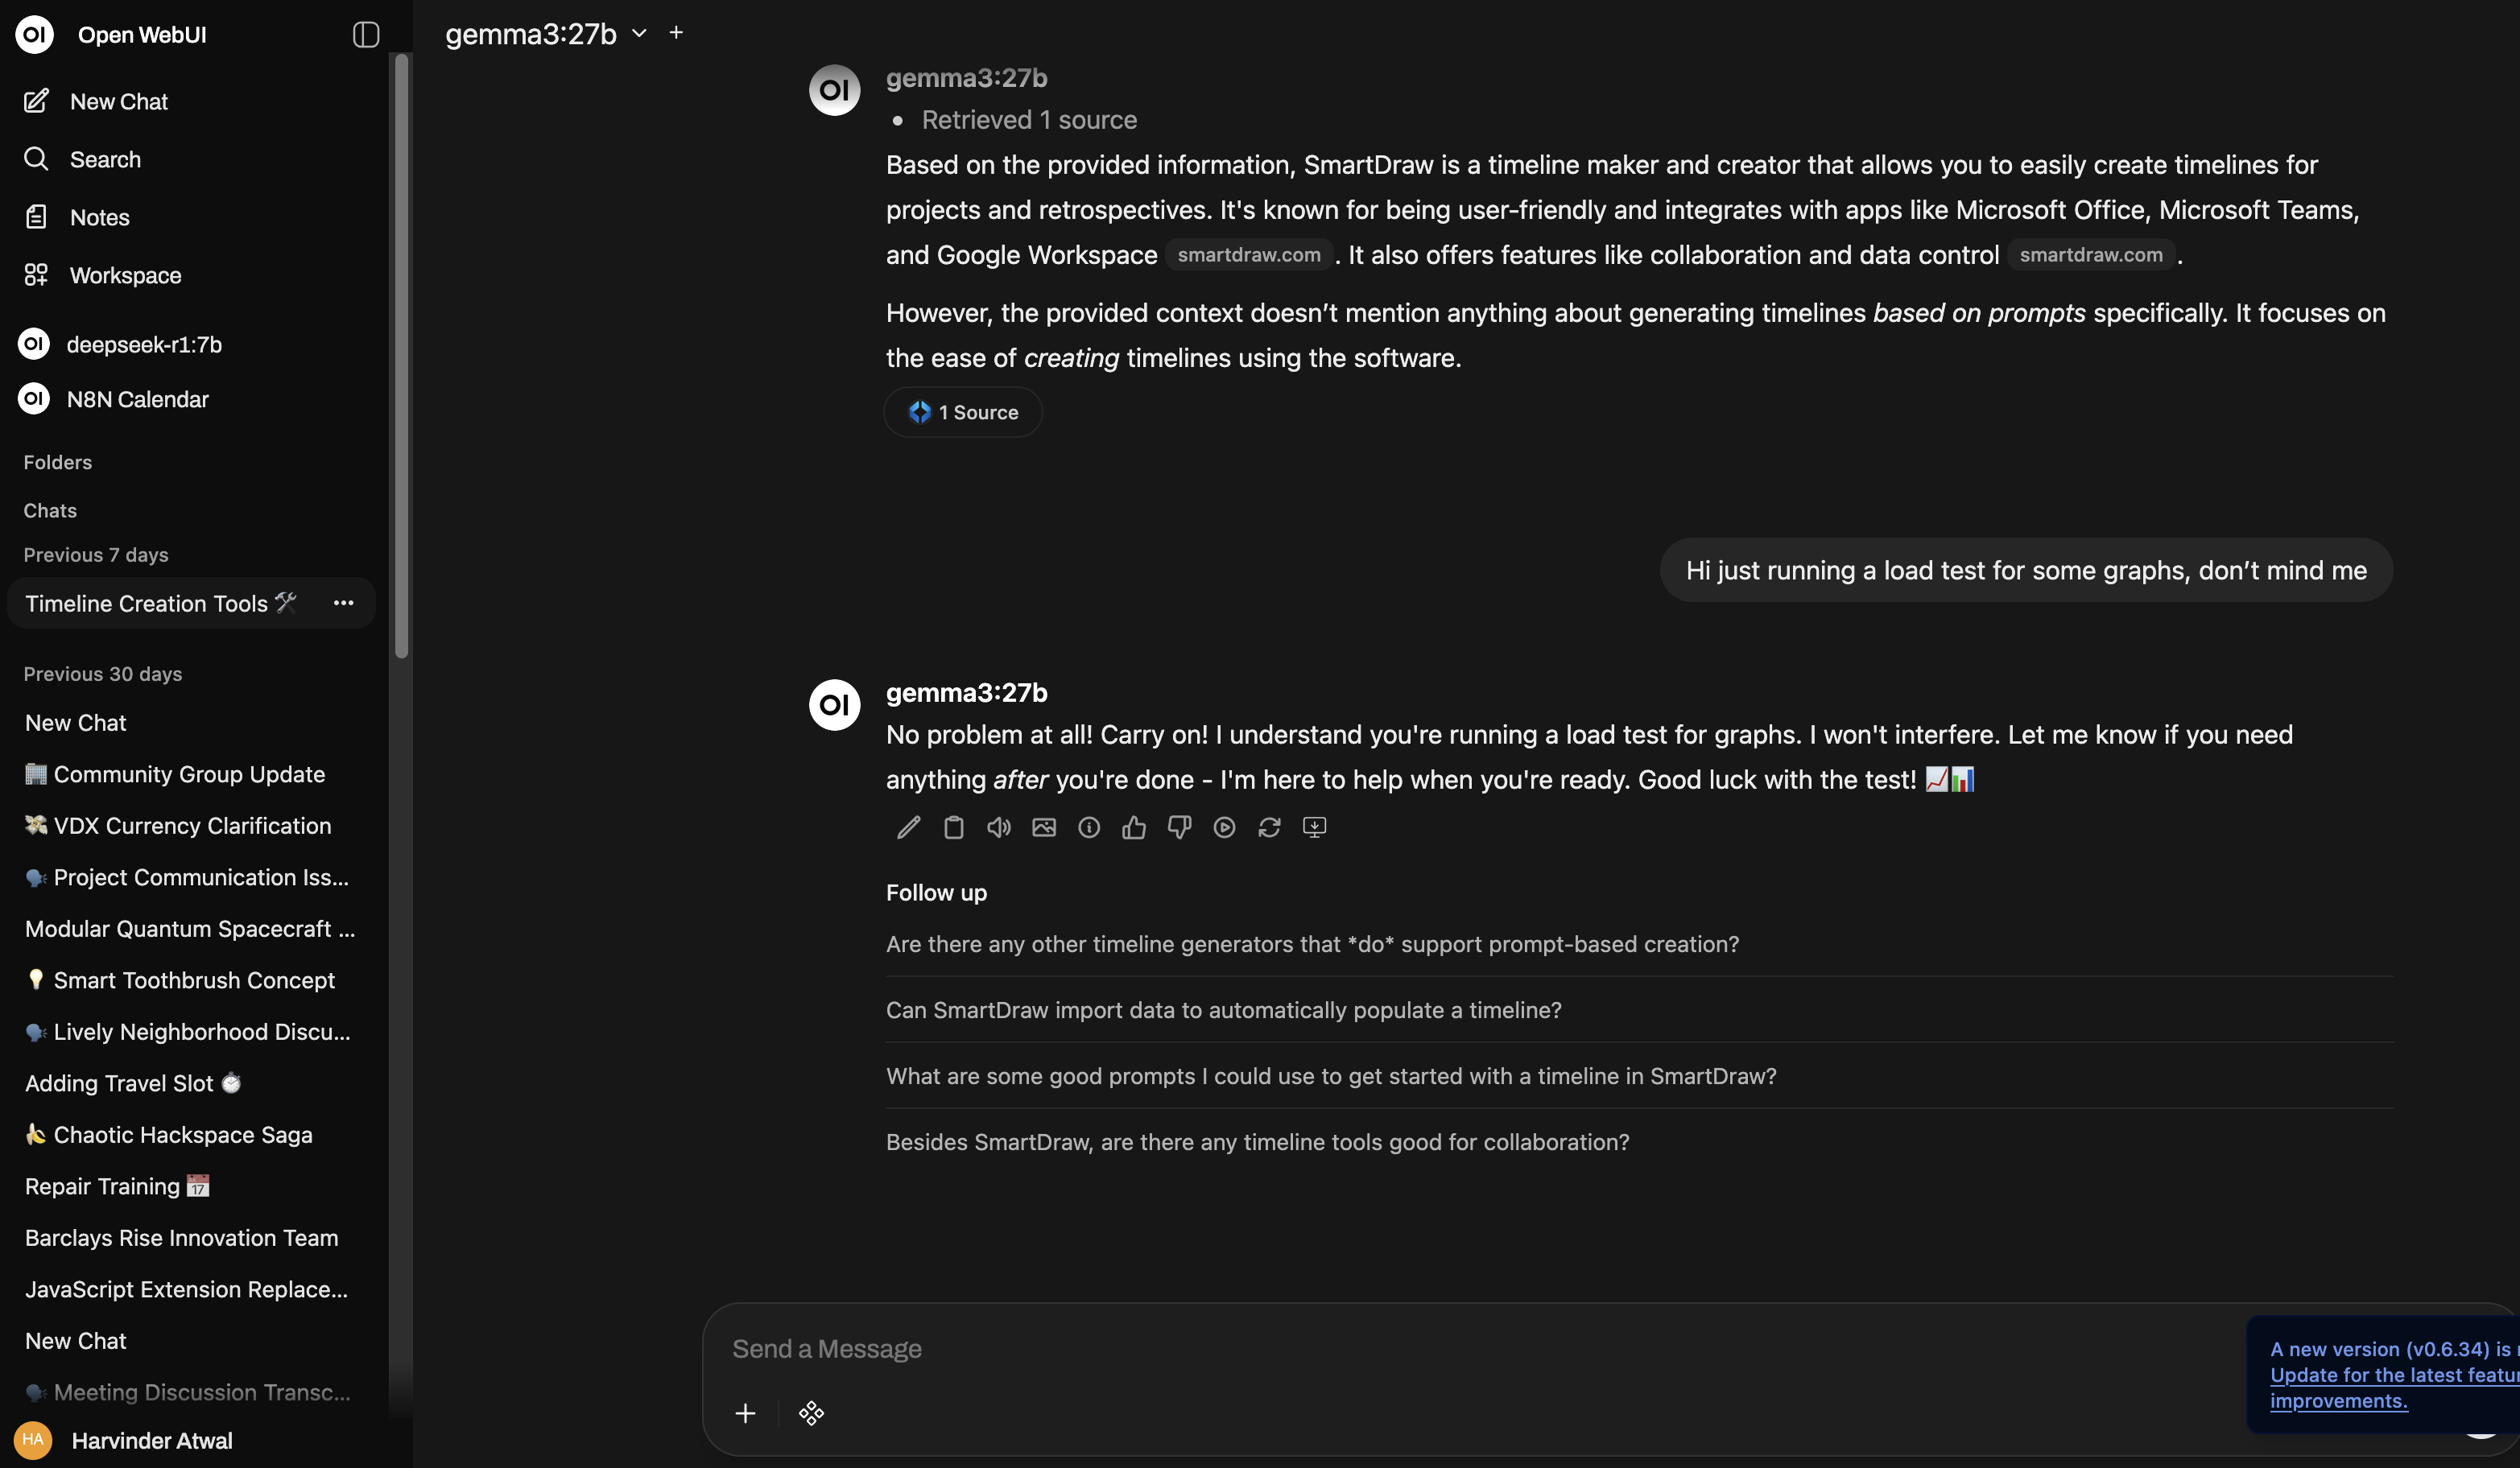
Task: Regenerate the response with the refresh icon
Action: coord(1269,827)
